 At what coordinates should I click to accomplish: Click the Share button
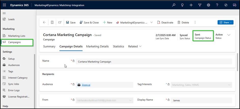click(x=225, y=23)
